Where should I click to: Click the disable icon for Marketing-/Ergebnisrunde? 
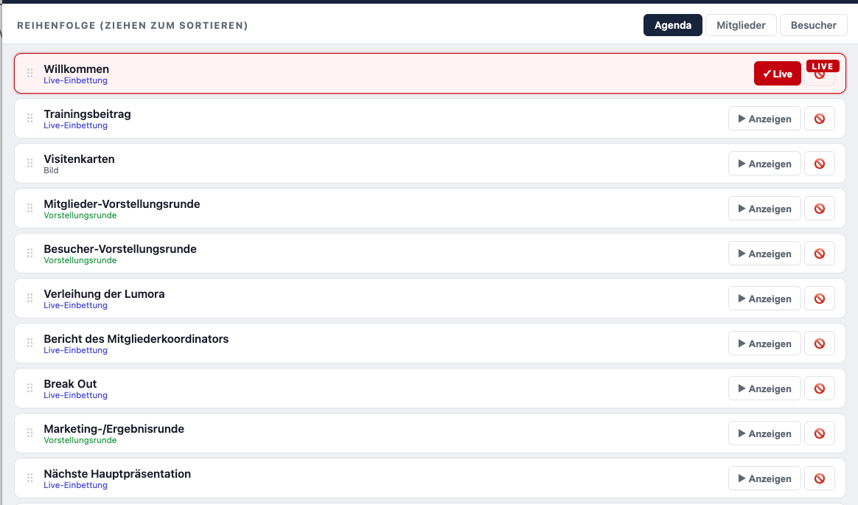point(819,433)
